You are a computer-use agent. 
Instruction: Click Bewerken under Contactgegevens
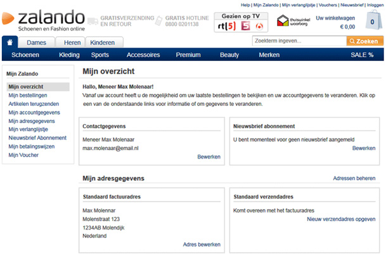pos(209,157)
